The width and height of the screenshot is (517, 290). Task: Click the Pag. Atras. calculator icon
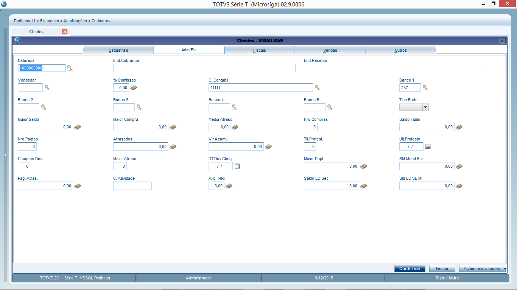click(78, 186)
